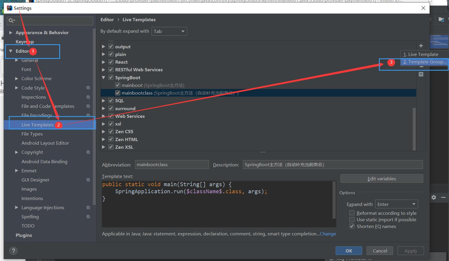This screenshot has height=261, width=449.
Task: Click the Editor breadcrumb link
Action: point(107,19)
